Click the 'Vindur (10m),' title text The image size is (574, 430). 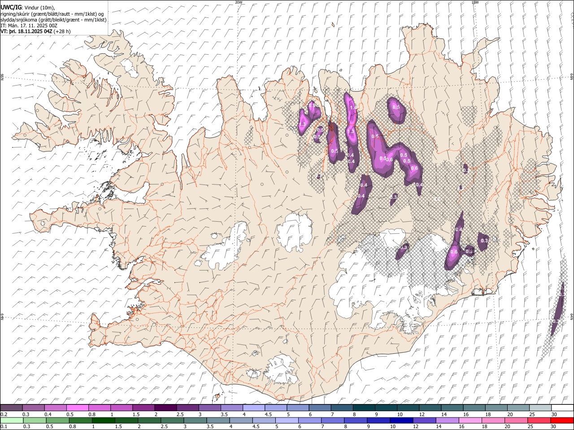coord(39,7)
